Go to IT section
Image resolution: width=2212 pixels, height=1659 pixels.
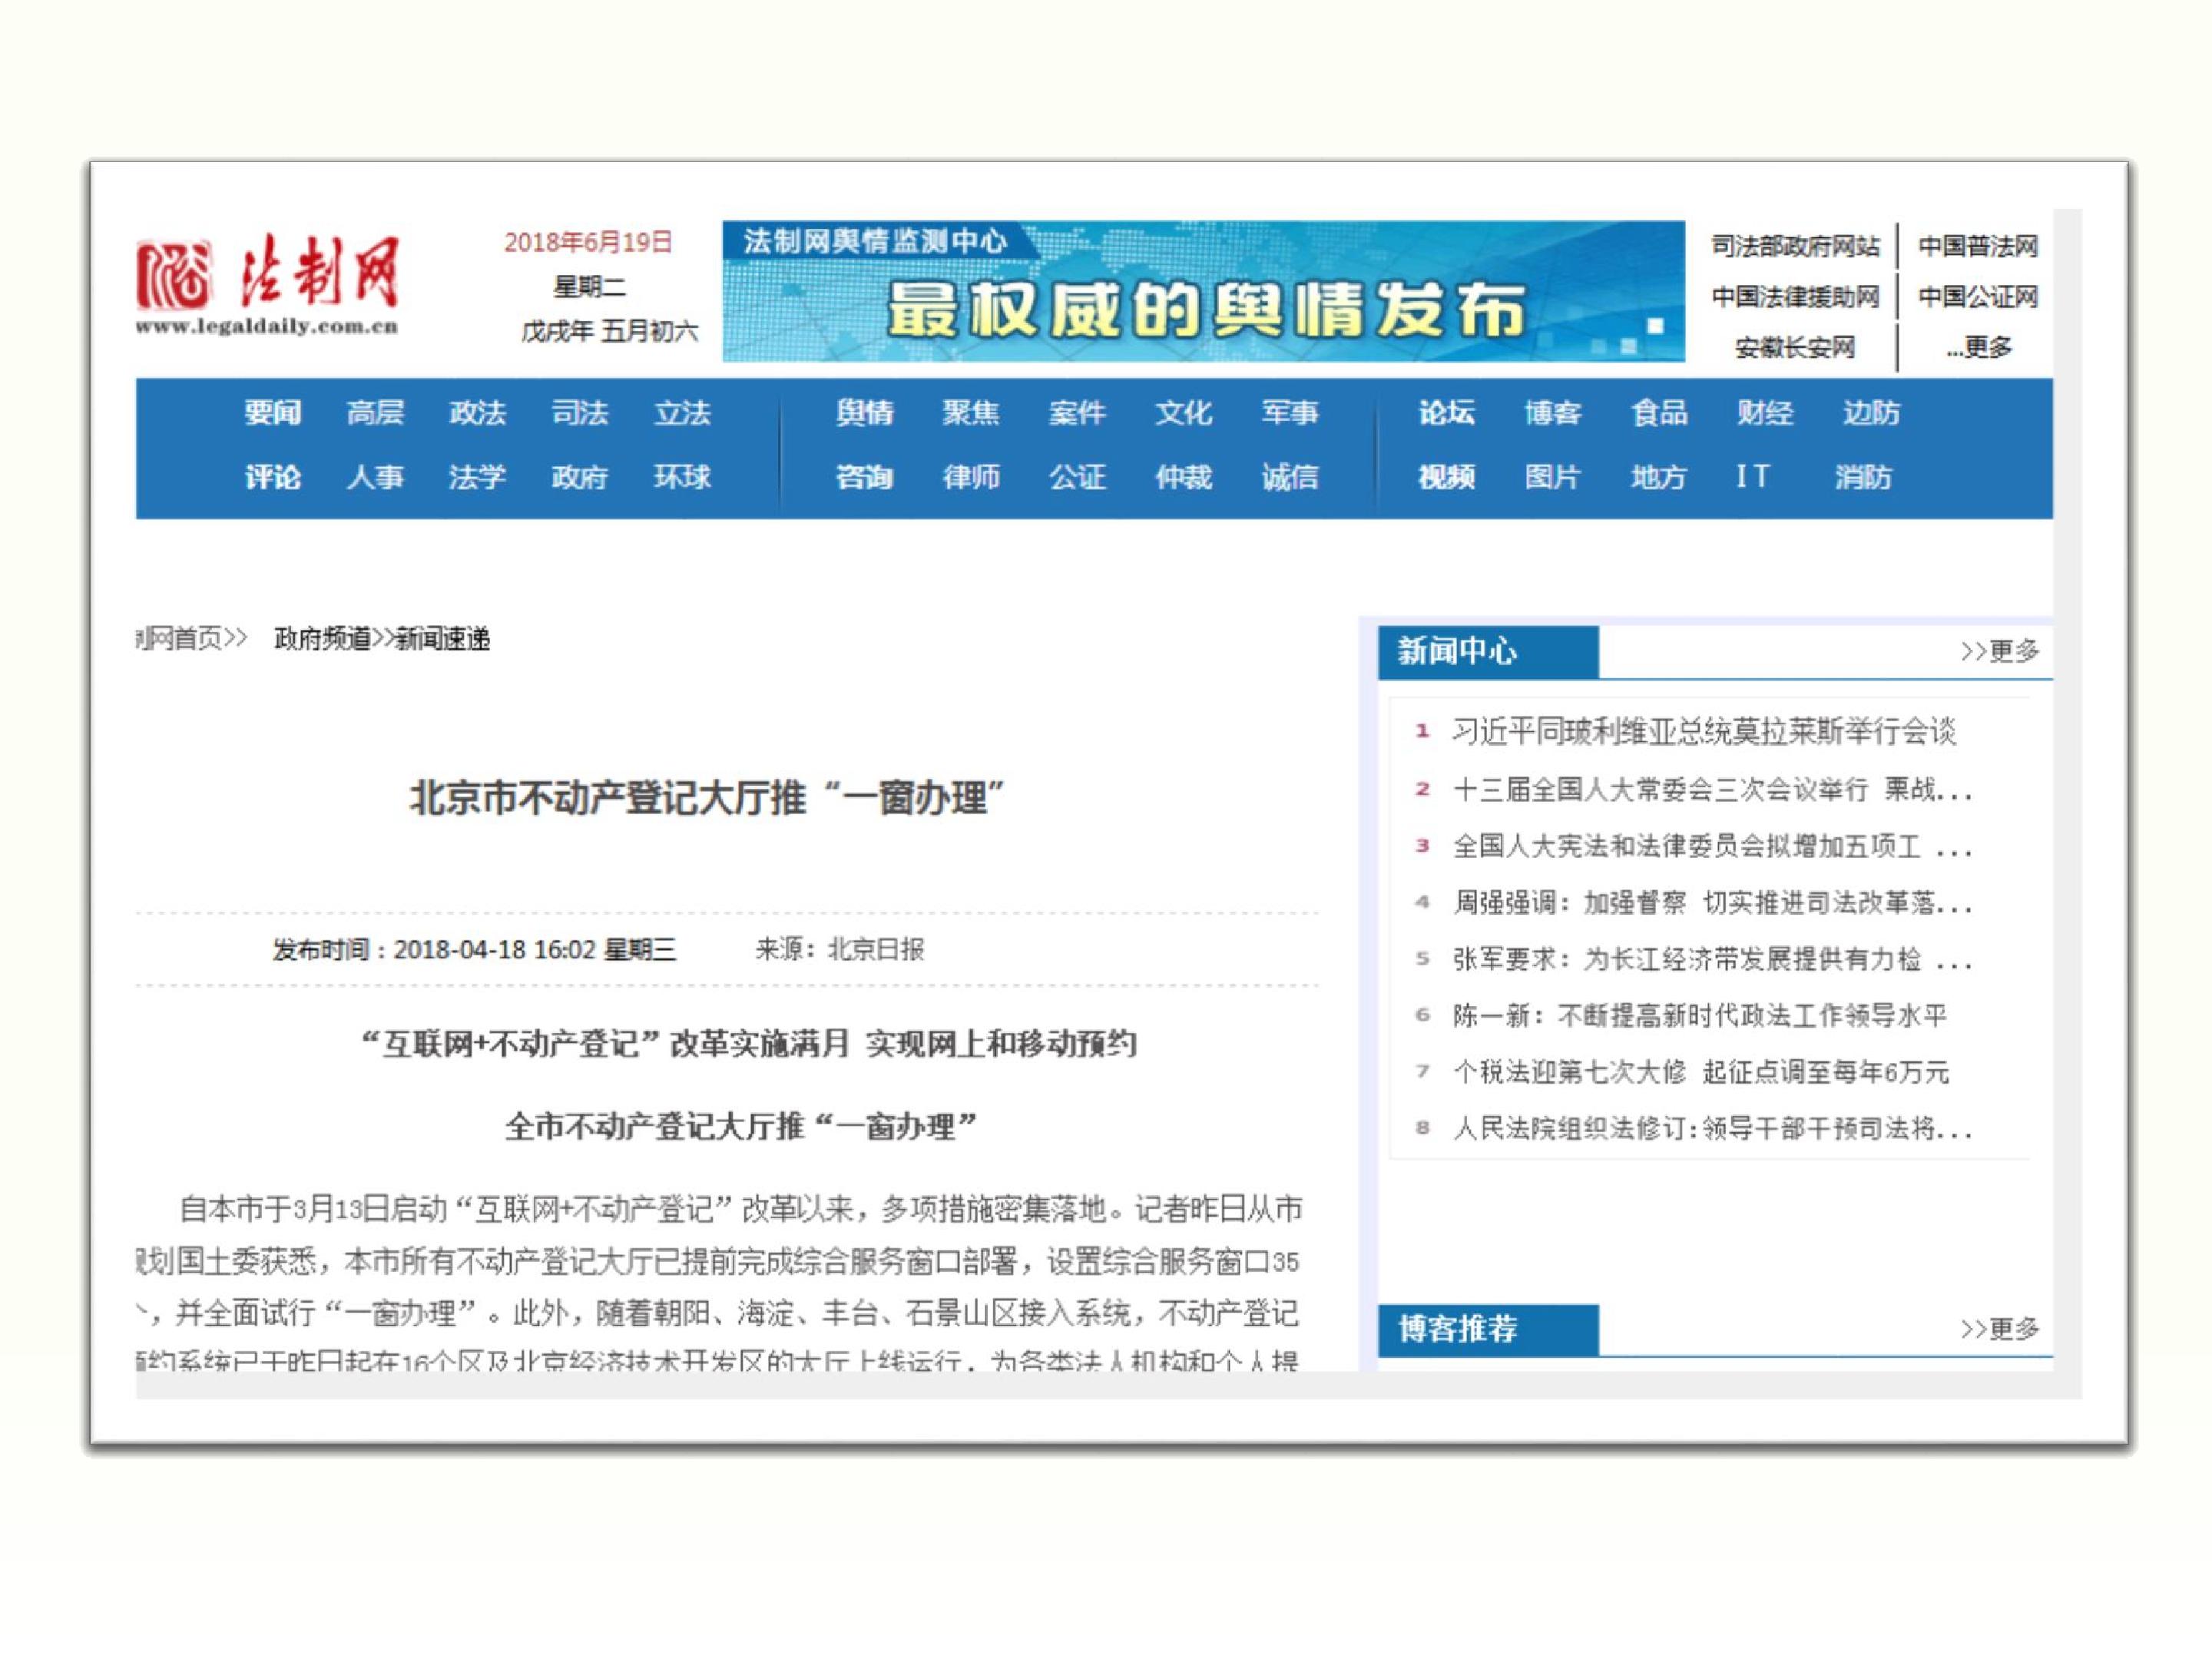pyautogui.click(x=1753, y=476)
